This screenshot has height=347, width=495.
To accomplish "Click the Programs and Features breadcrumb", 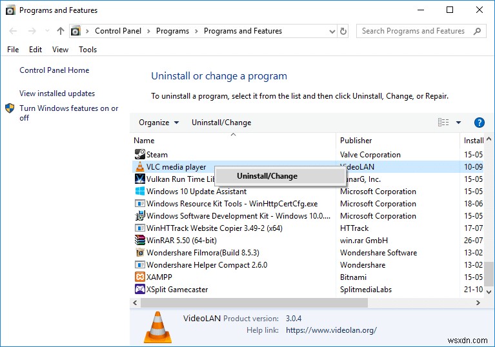I will point(243,31).
